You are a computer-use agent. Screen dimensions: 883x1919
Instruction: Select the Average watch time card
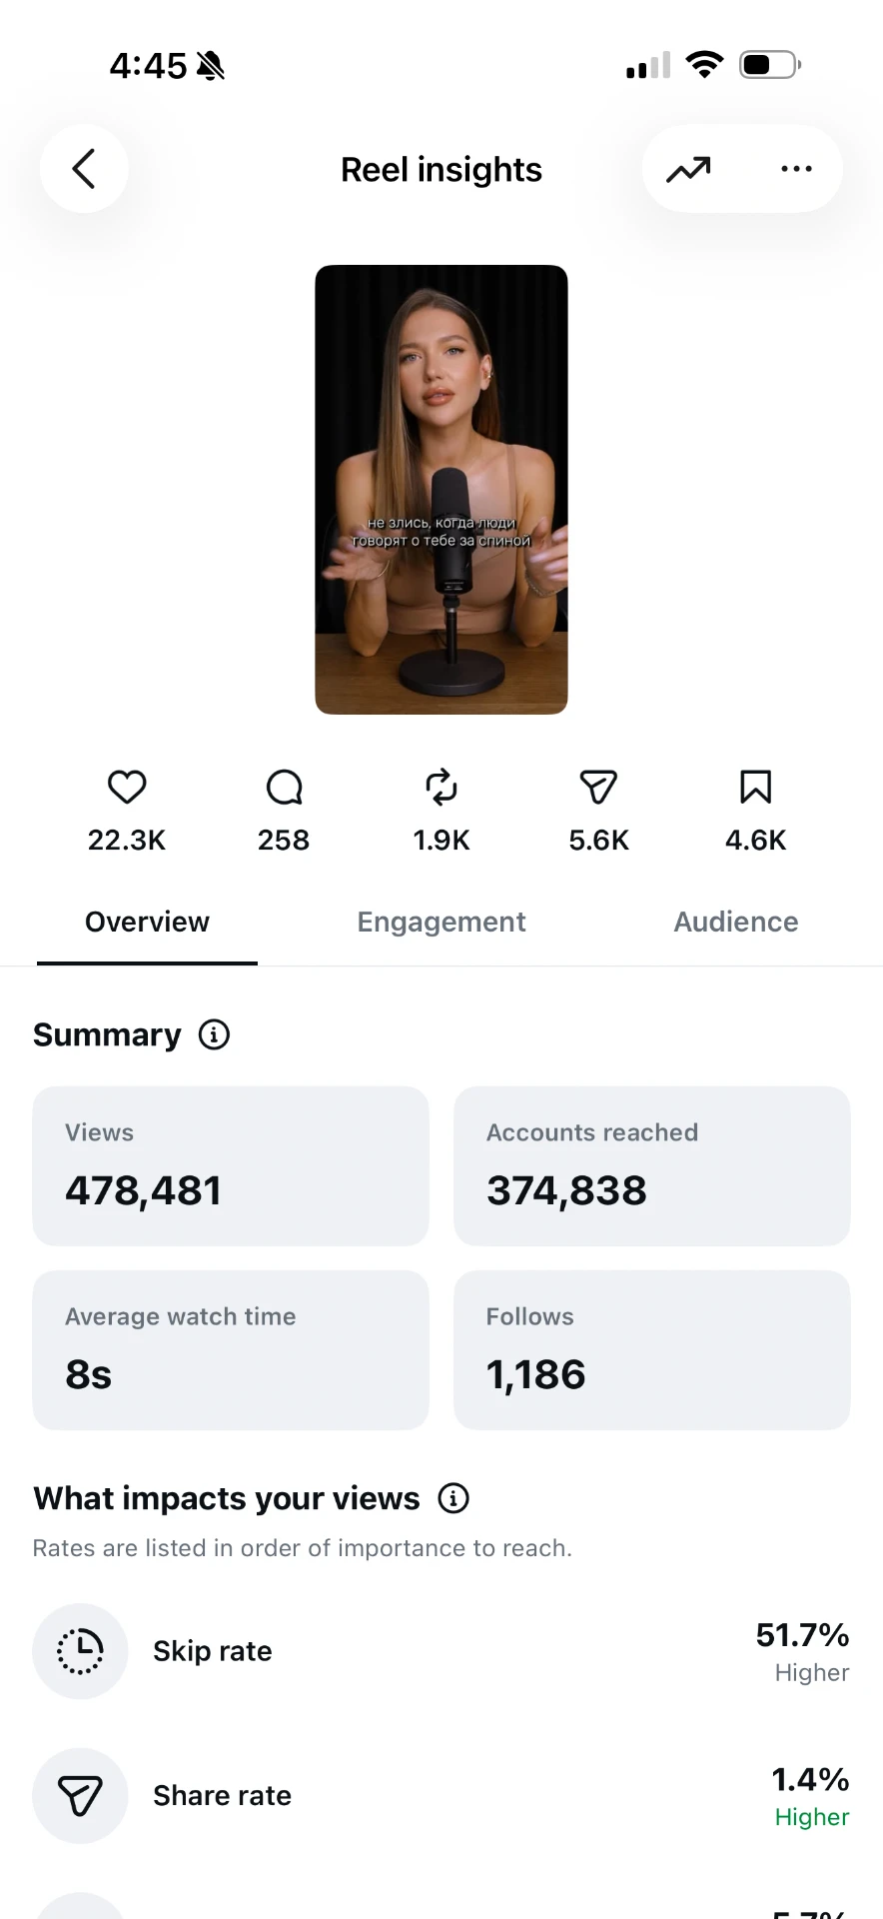231,1350
